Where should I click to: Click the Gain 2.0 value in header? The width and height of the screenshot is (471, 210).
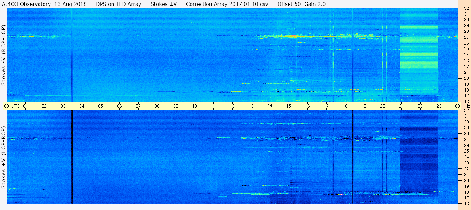tap(315, 4)
